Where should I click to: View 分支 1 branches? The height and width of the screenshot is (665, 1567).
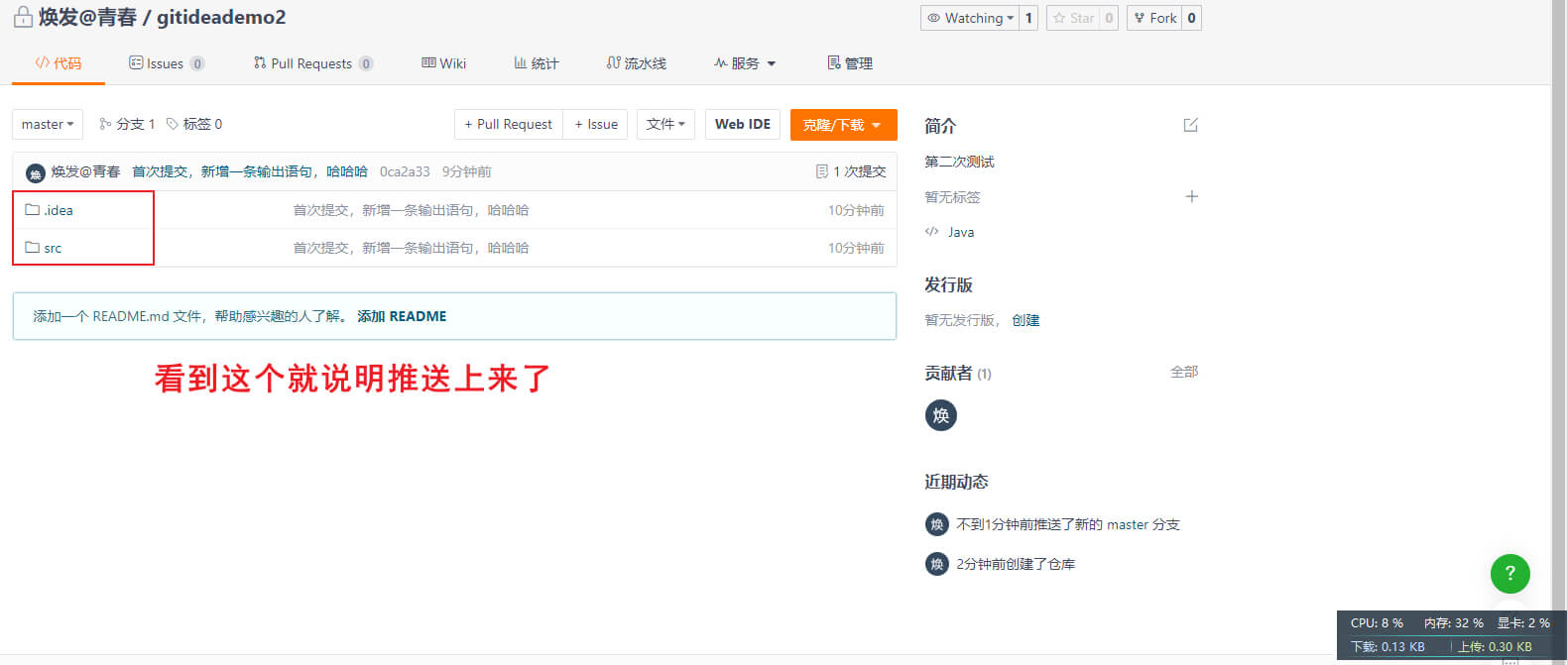pyautogui.click(x=127, y=124)
